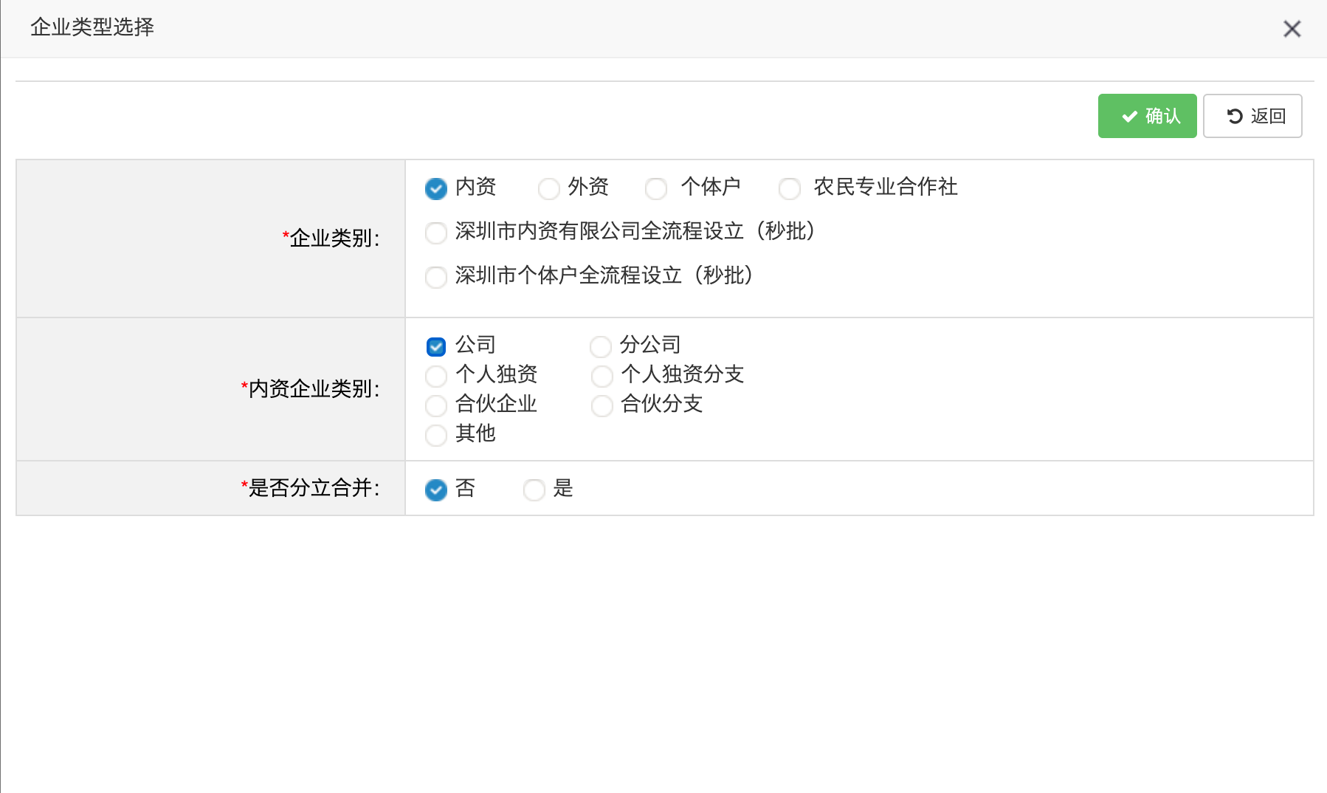Select 其他 under 内资企业类别
Screen dimensions: 1327x793
(x=436, y=435)
